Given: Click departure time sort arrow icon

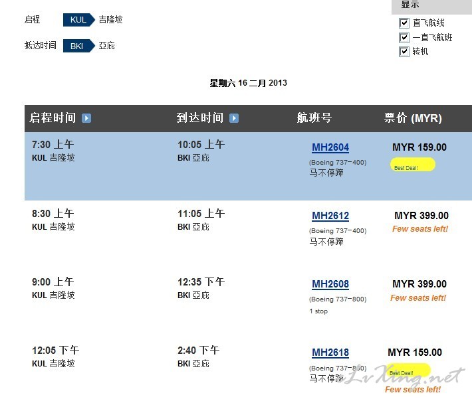Looking at the screenshot, I should 86,118.
